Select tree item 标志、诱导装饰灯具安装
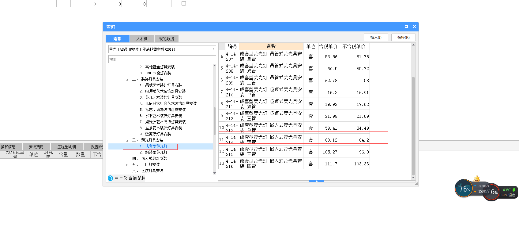Image resolution: width=519 pixels, height=245 pixels. pos(165,110)
